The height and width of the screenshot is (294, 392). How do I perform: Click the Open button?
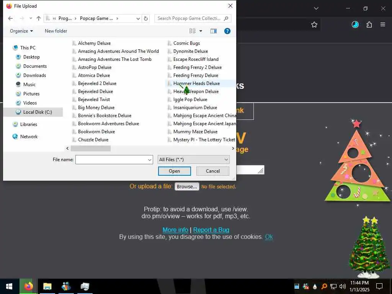174,171
